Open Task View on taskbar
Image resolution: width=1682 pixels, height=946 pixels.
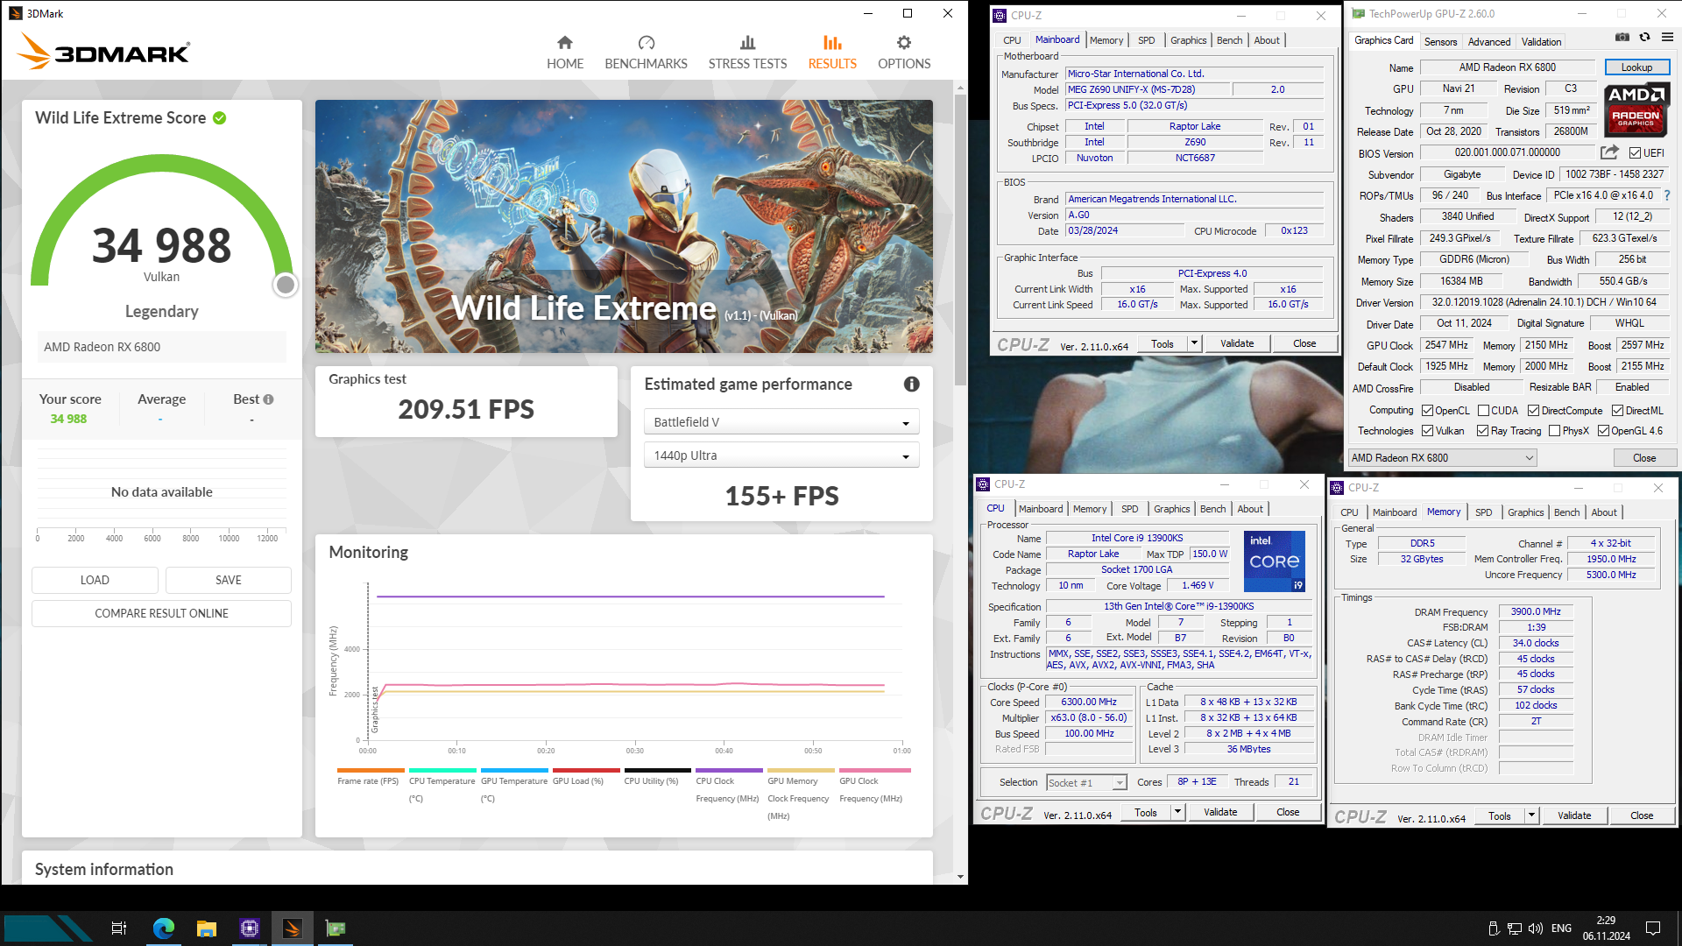(x=119, y=928)
